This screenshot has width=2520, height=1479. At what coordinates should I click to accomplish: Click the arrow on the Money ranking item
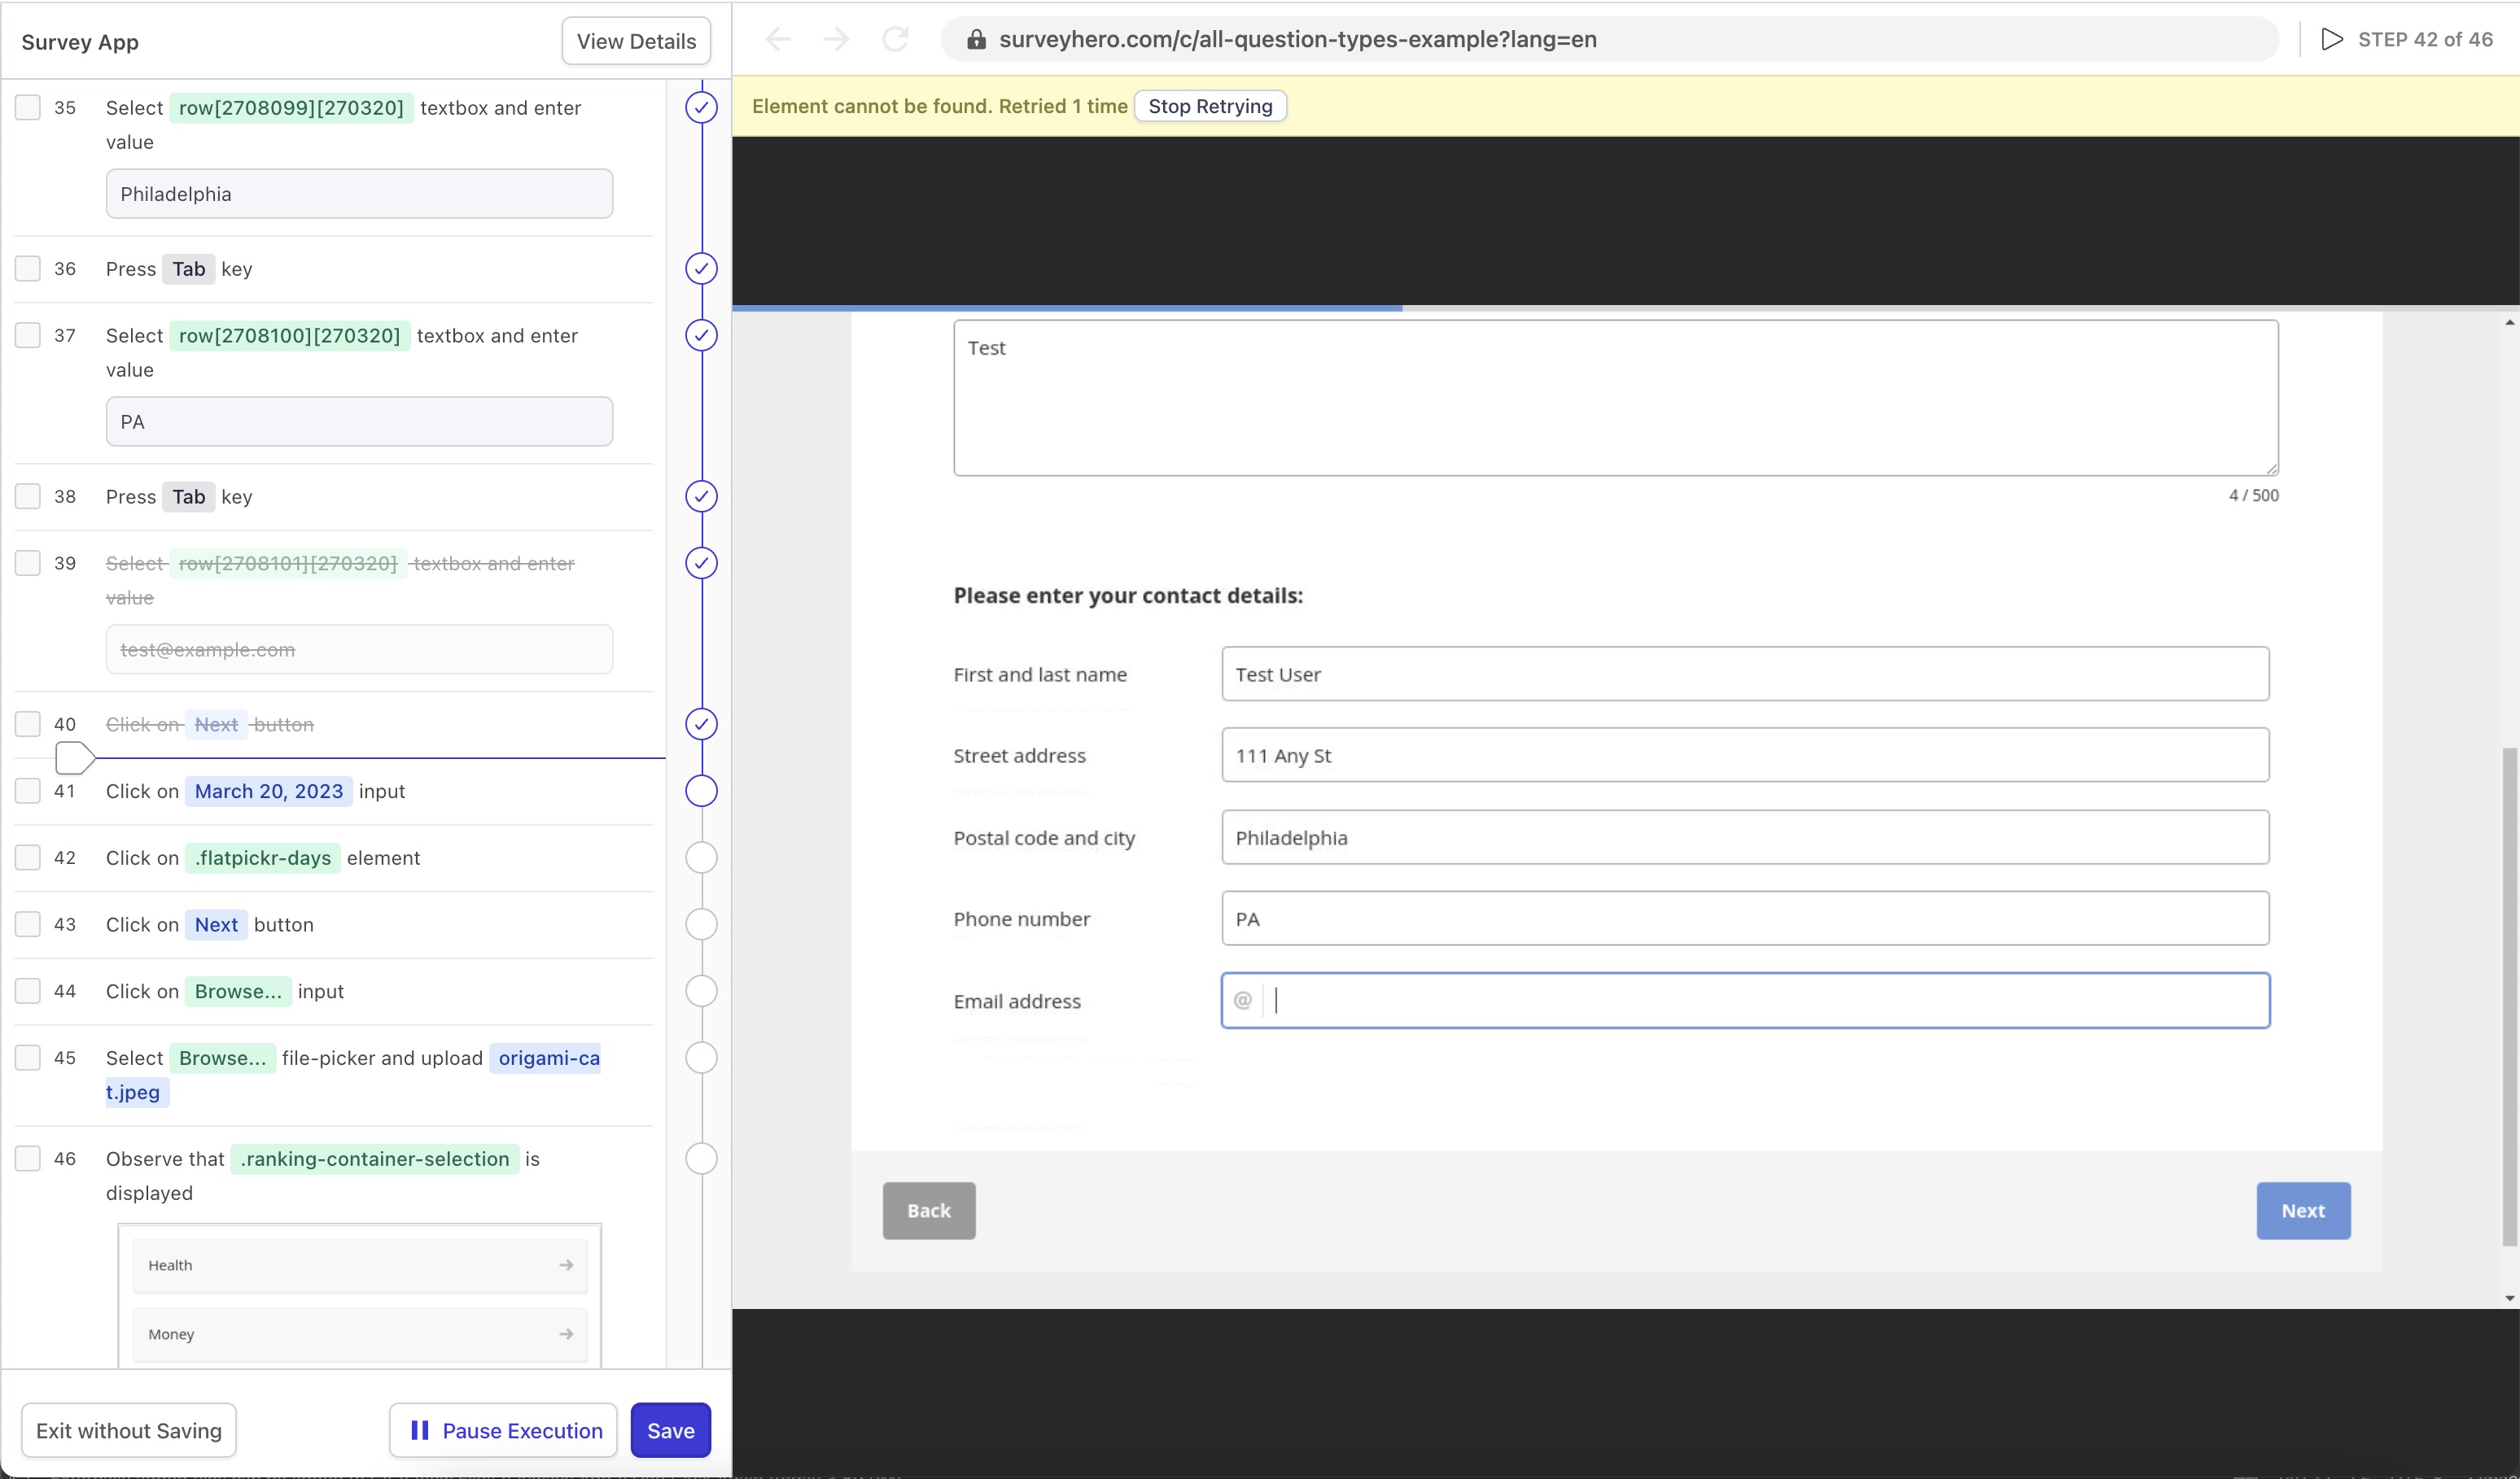point(566,1334)
